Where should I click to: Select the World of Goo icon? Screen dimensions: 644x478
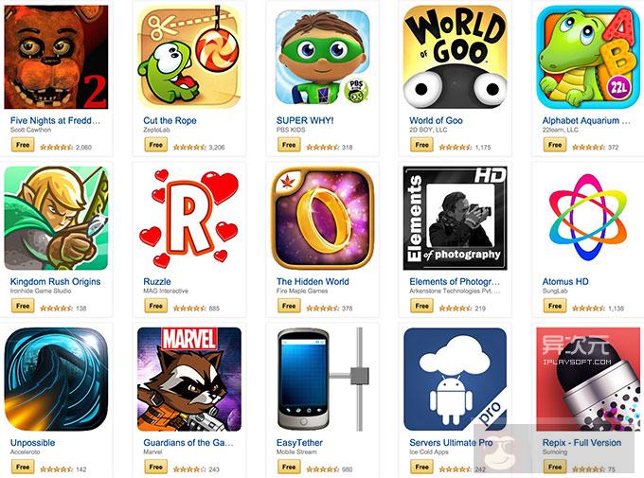[x=456, y=57]
